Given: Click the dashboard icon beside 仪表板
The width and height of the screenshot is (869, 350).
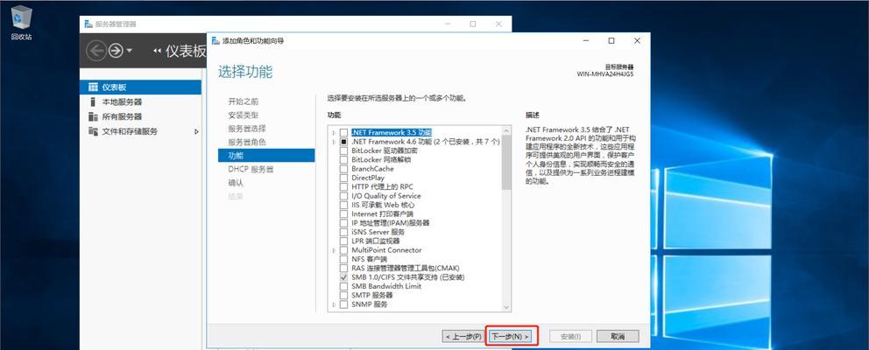Looking at the screenshot, I should click(x=93, y=87).
